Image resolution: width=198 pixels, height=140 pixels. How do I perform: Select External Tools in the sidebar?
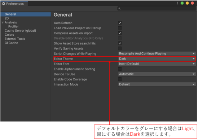click(15, 39)
